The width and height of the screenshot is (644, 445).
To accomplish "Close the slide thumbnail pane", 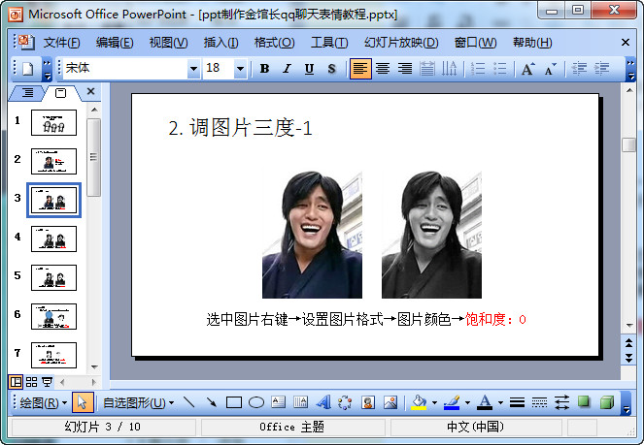I will click(x=90, y=91).
